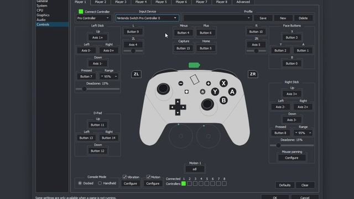Toggle connected controller indicator 2
This screenshot has height=199, width=354.
click(x=189, y=184)
